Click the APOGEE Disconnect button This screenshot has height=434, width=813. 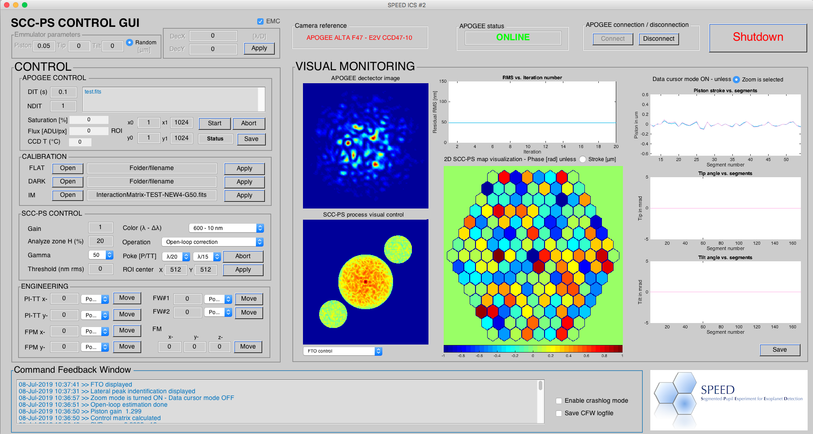tap(659, 39)
